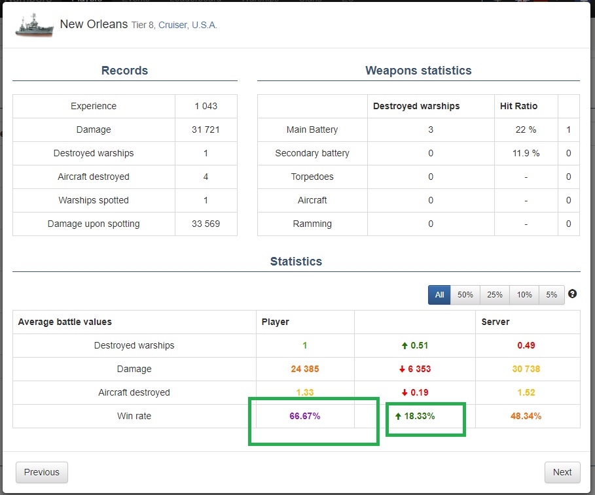
Task: Click the Server column header
Action: (496, 322)
